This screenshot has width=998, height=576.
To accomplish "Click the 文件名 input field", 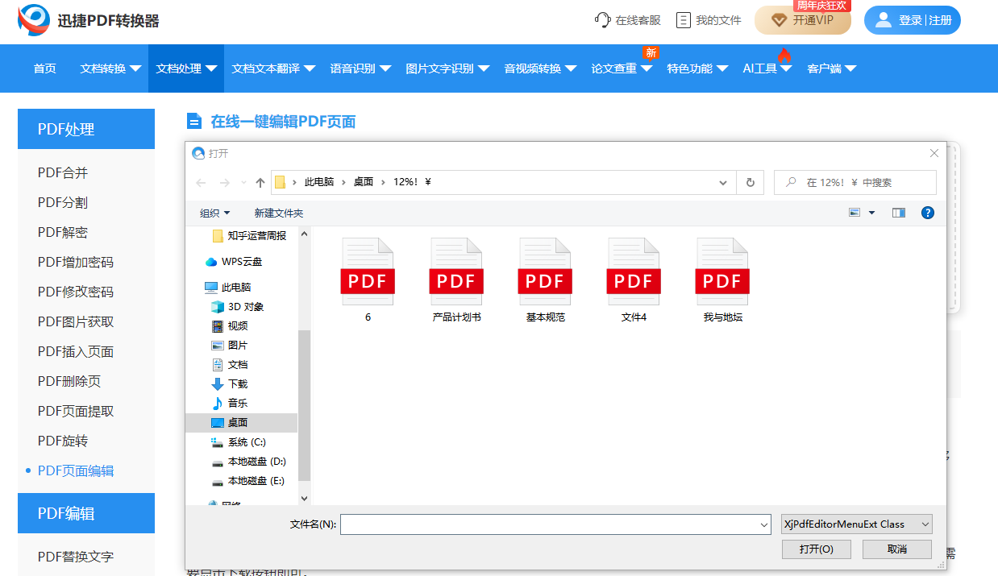I will [556, 524].
